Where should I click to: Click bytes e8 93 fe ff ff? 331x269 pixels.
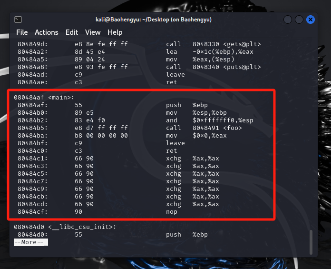click(101, 67)
